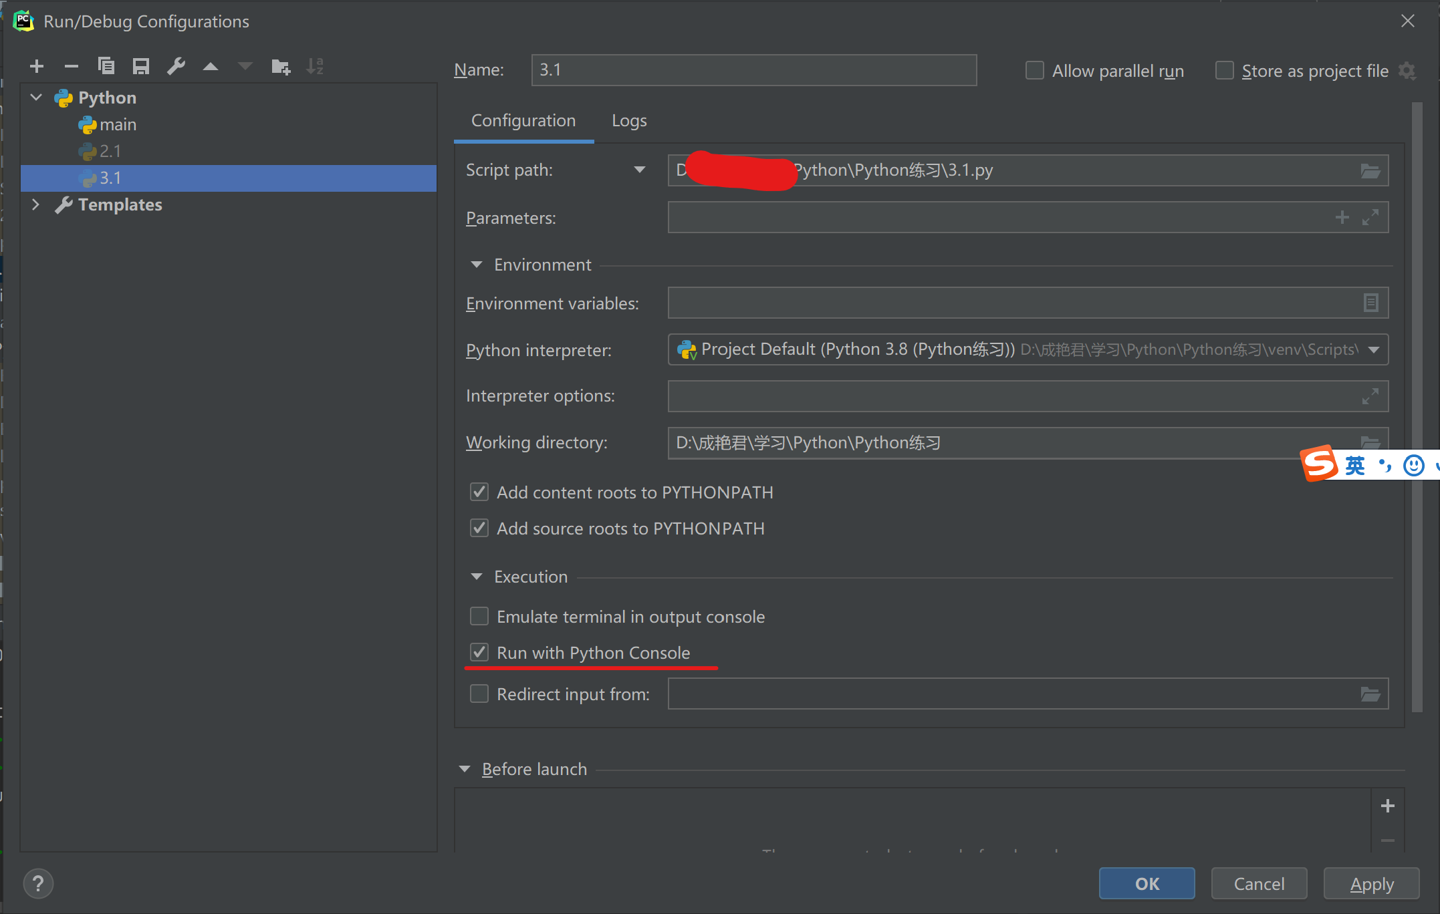Expand the Parameters field editor
This screenshot has width=1440, height=914.
coord(1370,218)
